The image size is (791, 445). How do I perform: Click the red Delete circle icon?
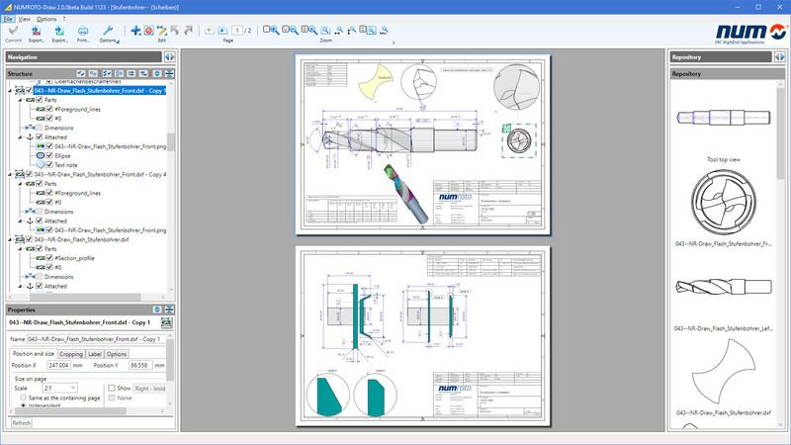click(148, 32)
